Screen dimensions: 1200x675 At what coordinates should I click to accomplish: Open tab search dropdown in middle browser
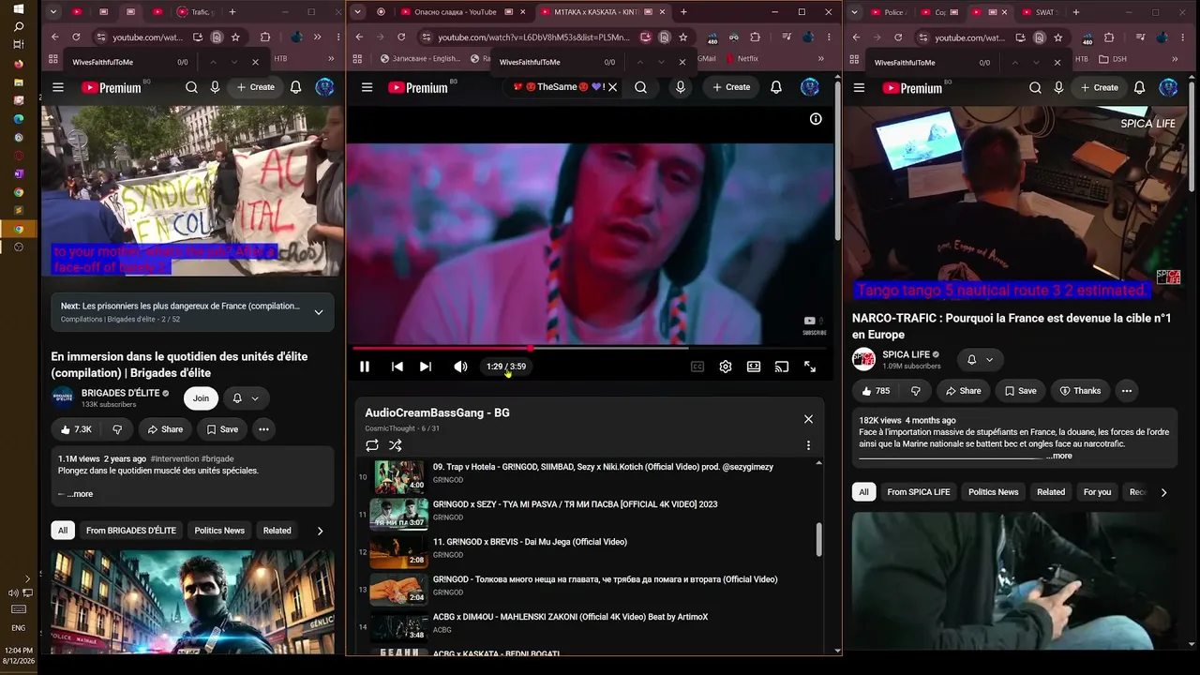[x=357, y=12]
